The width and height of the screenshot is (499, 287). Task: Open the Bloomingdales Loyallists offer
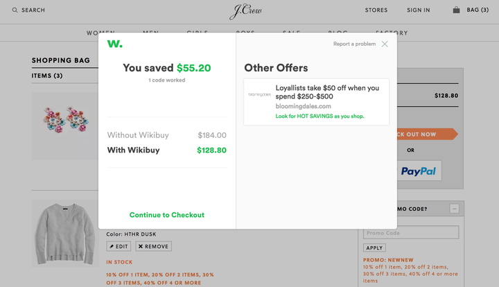(316, 102)
